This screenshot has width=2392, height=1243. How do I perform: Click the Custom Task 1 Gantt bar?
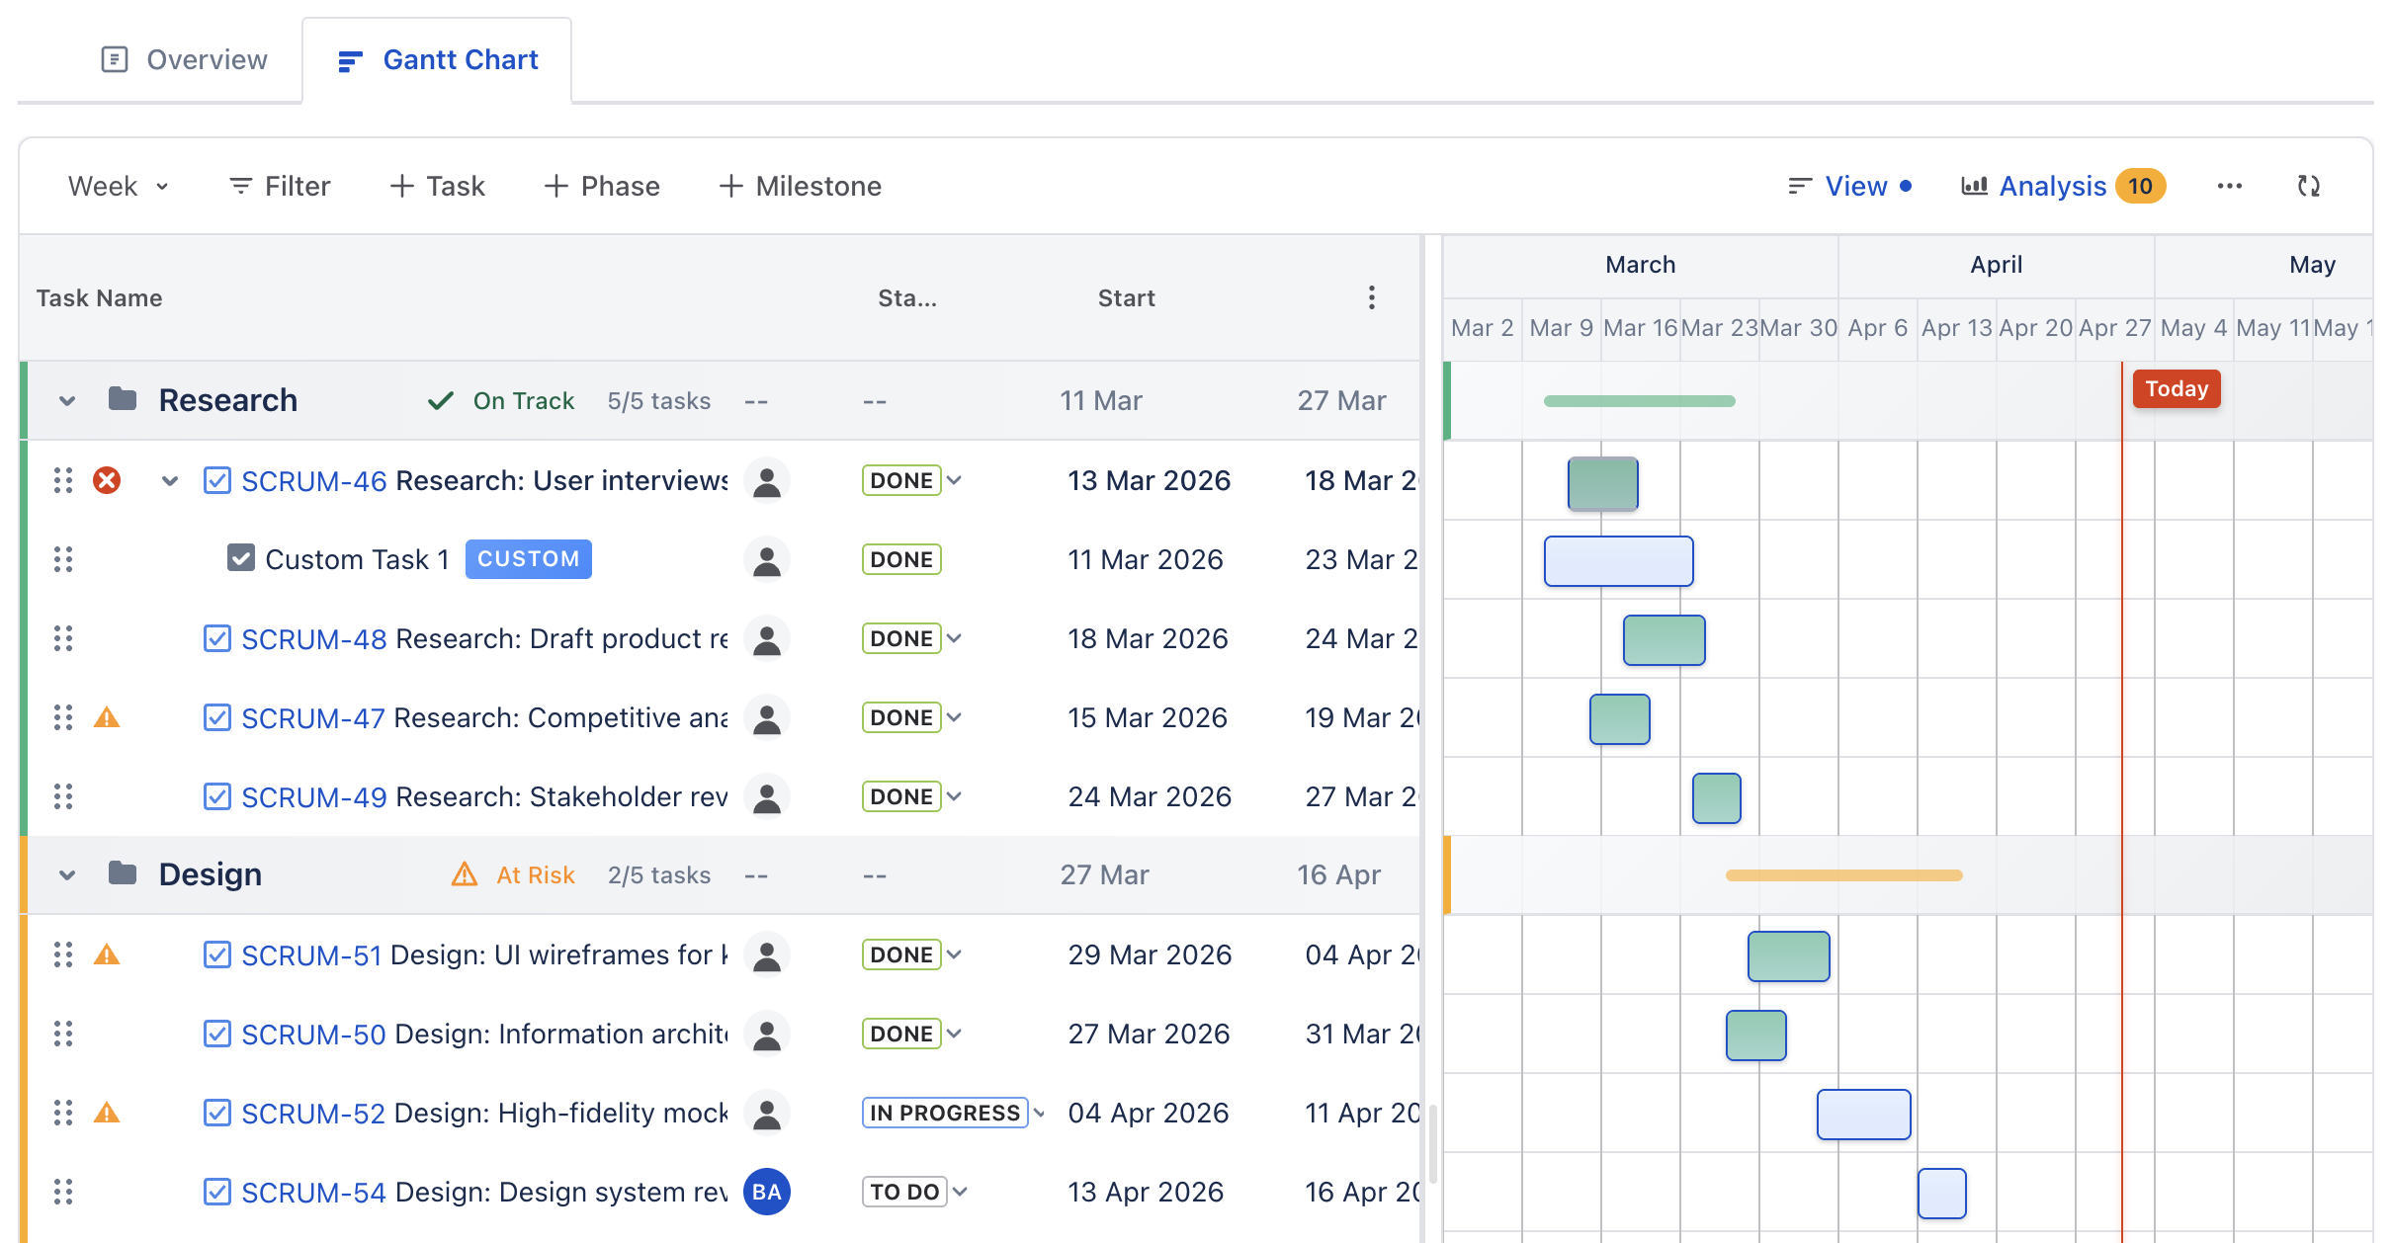click(x=1619, y=561)
